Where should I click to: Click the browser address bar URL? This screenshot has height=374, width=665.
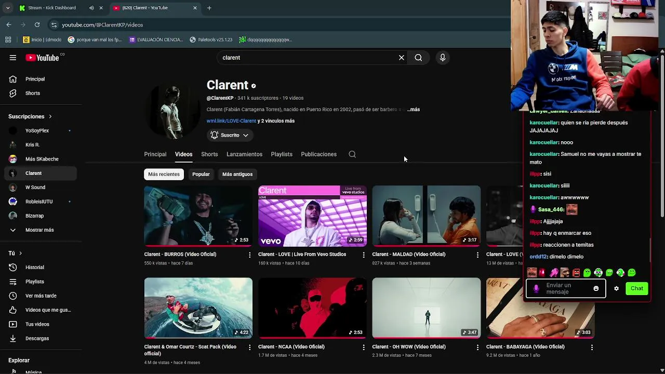[102, 24]
